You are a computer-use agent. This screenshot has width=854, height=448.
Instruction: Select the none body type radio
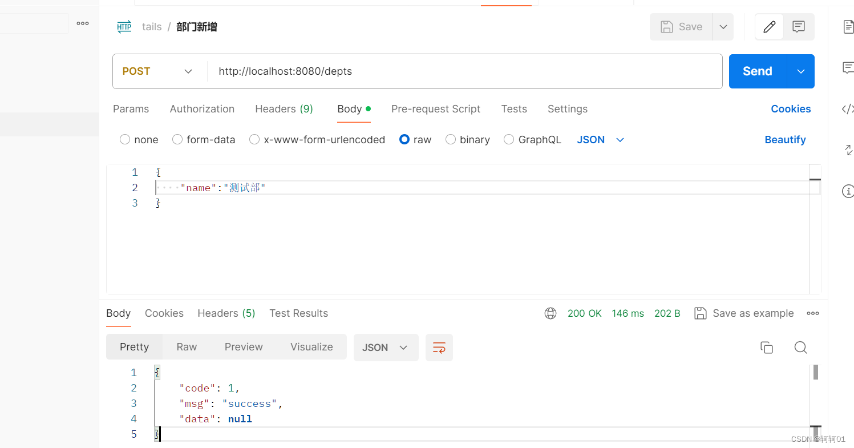pos(125,139)
